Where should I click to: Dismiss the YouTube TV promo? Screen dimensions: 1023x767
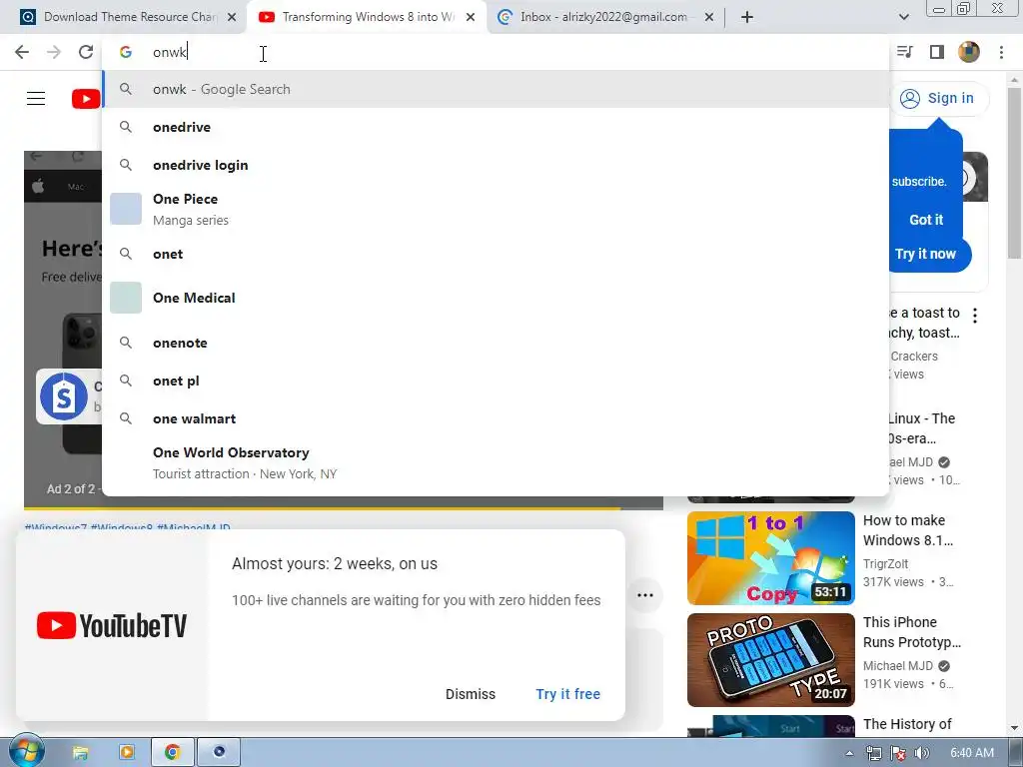click(x=471, y=694)
